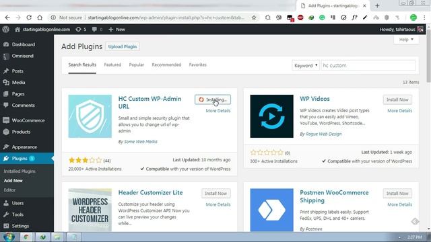This screenshot has width=431, height=242.
Task: Switch to the Favorites tab
Action: pyautogui.click(x=197, y=65)
